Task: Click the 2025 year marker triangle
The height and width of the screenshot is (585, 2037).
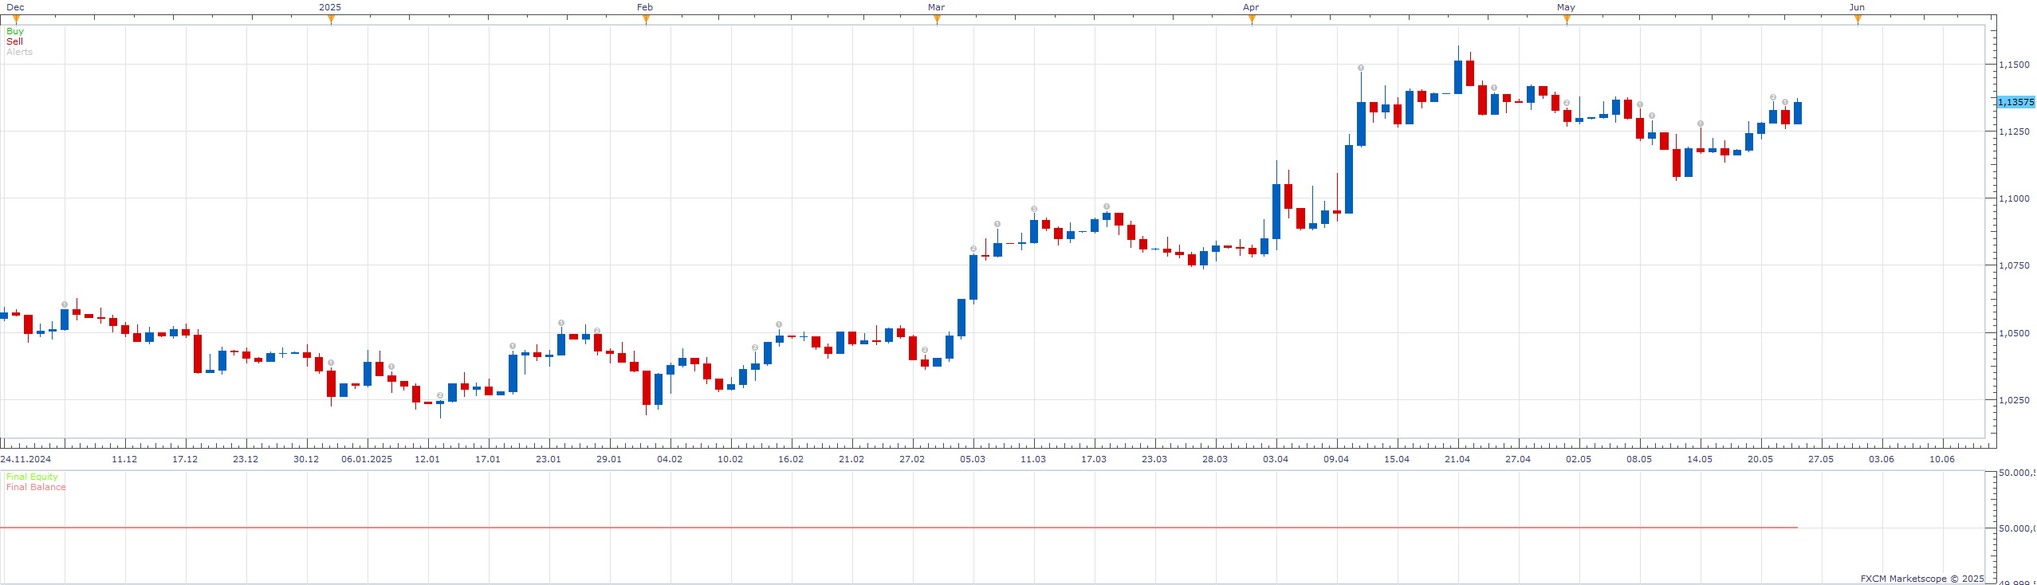Action: click(331, 19)
